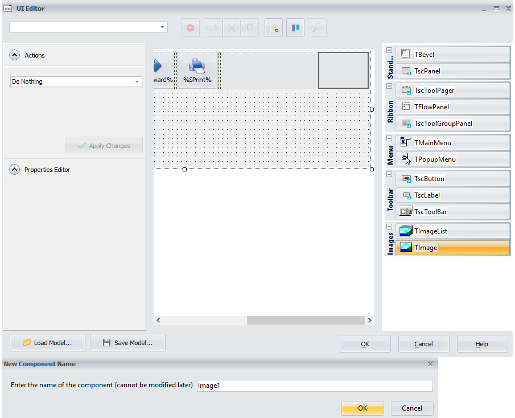This screenshot has height=418, width=515.
Task: Collapse the Images palette group
Action: pos(389,227)
